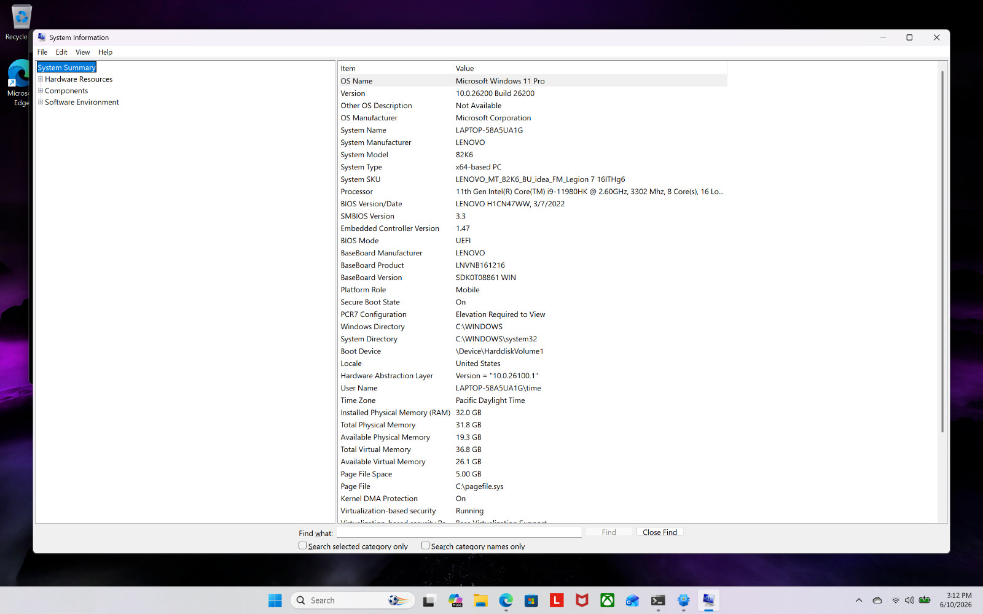
Task: Select the 'BIOS Version/Date' row
Action: 532,204
